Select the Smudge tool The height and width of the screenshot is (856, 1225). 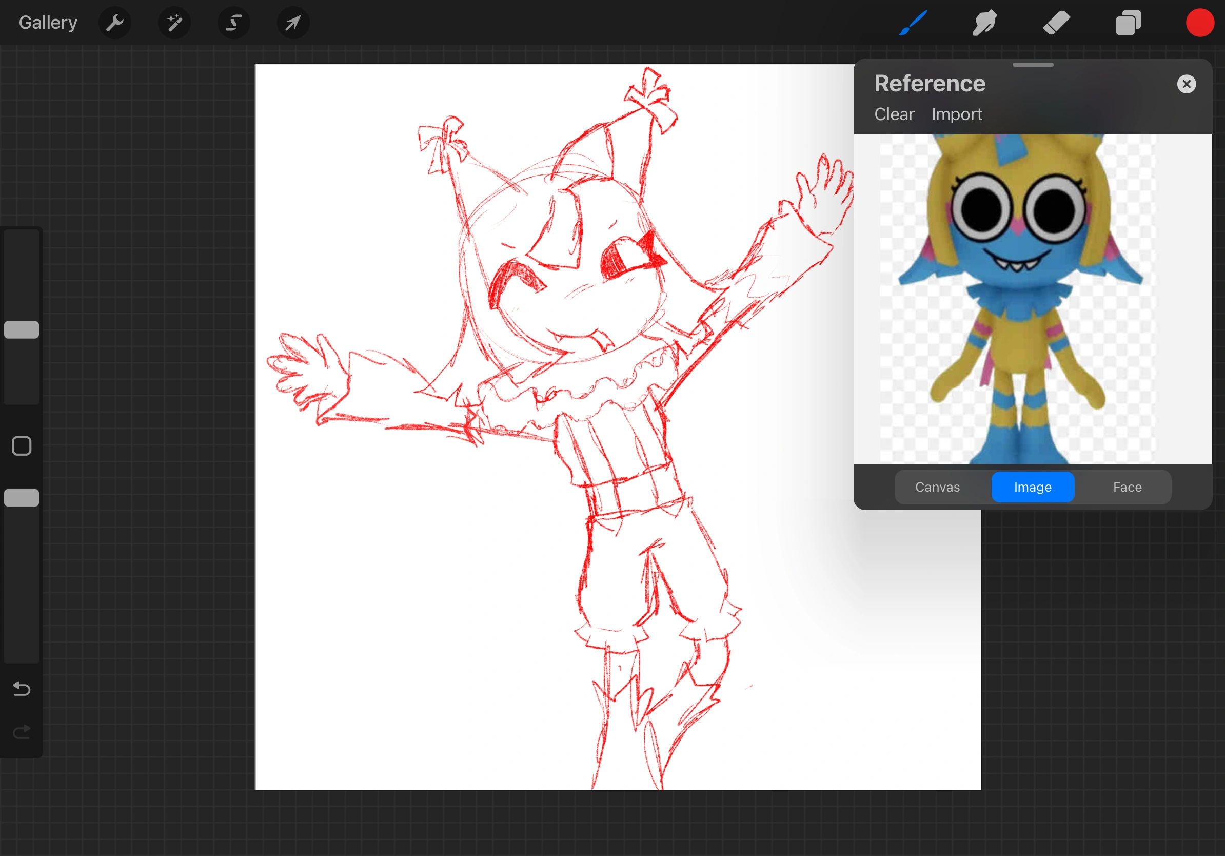984,23
